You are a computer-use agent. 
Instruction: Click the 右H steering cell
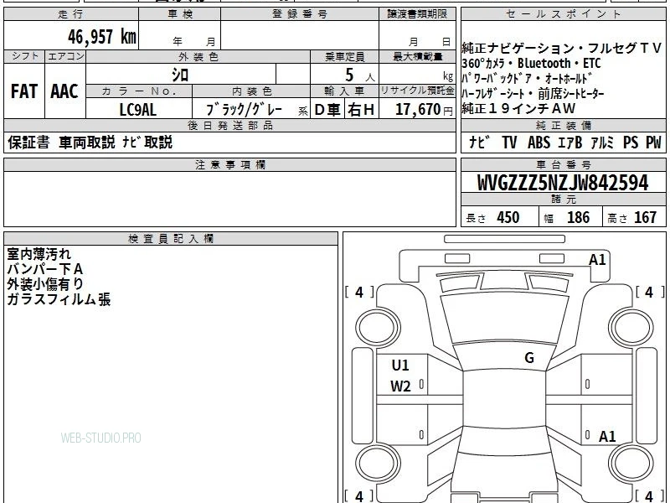tap(361, 110)
